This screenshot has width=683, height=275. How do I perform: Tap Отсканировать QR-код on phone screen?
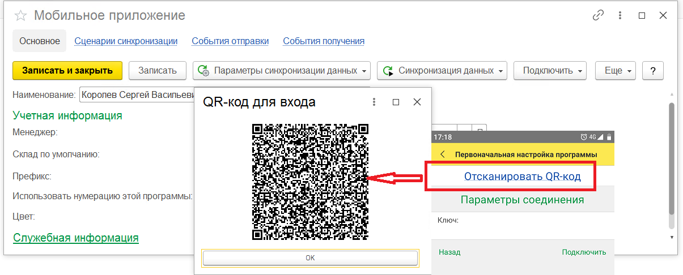(x=522, y=177)
